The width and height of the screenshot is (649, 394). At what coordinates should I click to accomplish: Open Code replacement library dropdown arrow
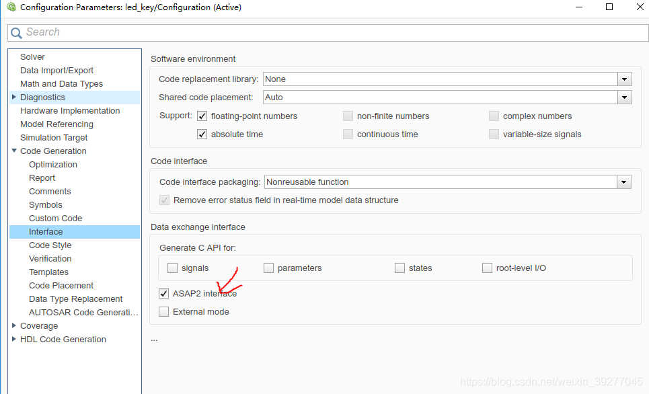625,79
